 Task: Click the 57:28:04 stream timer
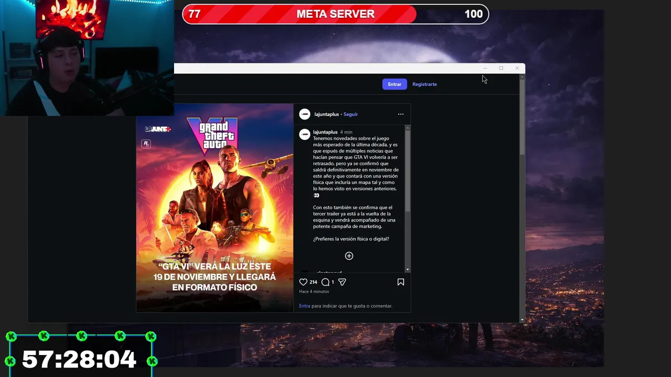click(79, 359)
